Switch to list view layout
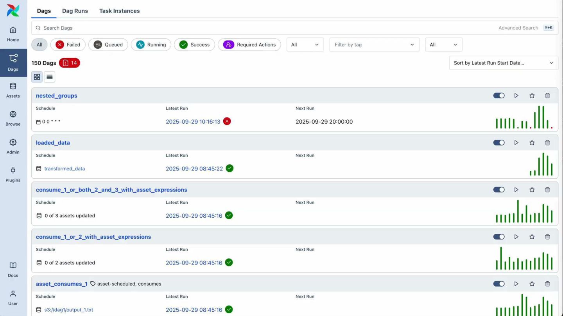 [x=50, y=77]
